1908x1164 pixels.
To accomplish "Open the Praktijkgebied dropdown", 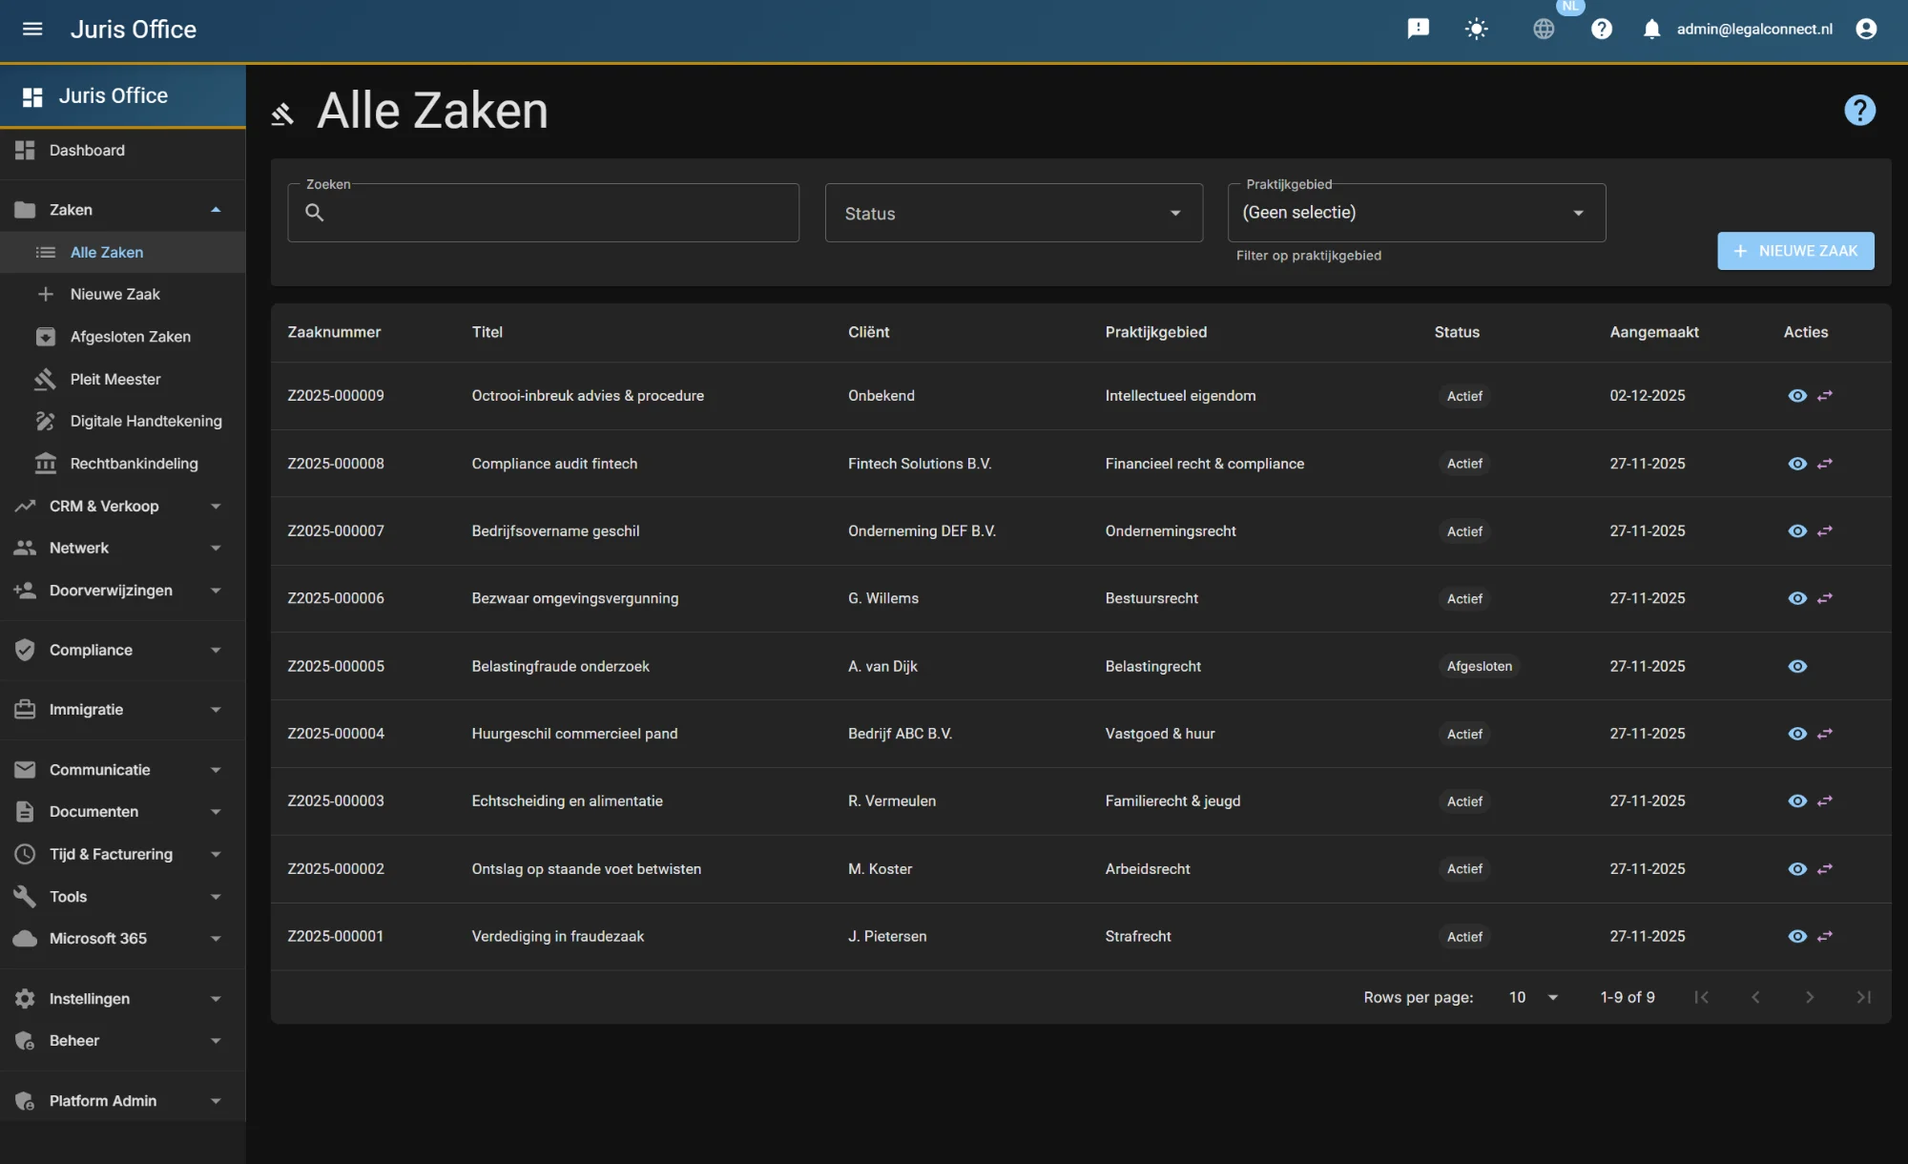I will tap(1416, 213).
